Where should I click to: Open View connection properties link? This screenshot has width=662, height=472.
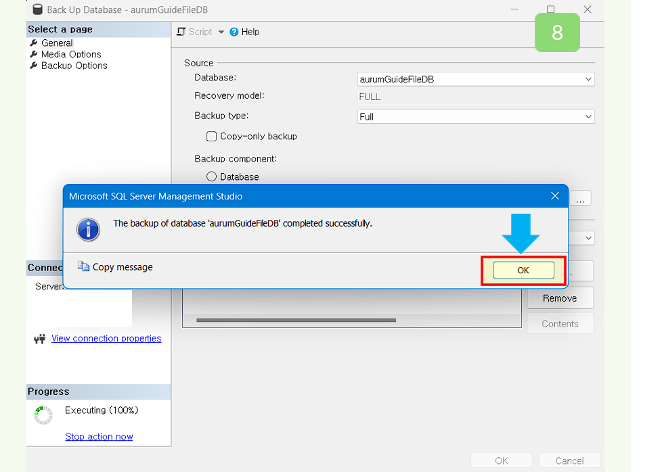106,338
